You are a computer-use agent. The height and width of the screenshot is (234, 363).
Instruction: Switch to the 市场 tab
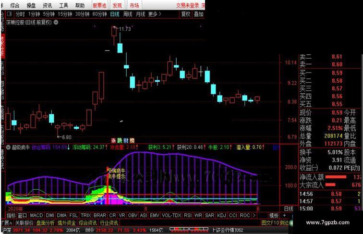pyautogui.click(x=134, y=5)
